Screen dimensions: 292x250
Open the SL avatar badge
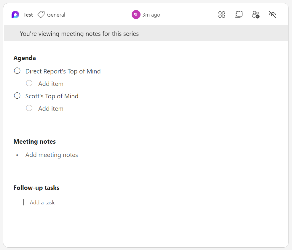[135, 14]
